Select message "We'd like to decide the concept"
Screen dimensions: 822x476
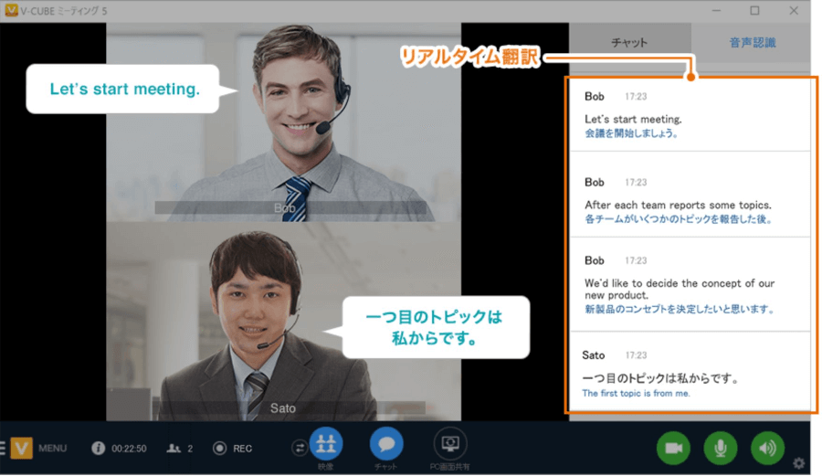[x=680, y=290]
